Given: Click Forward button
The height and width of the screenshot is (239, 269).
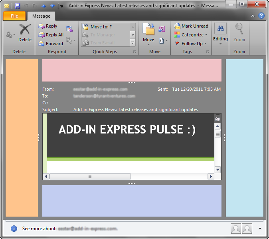Looking at the screenshot, I should coord(51,44).
